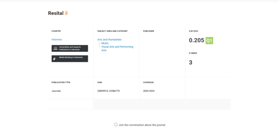Click the SJR 2024 heading
This screenshot has height=130, width=279.
tap(193, 31)
